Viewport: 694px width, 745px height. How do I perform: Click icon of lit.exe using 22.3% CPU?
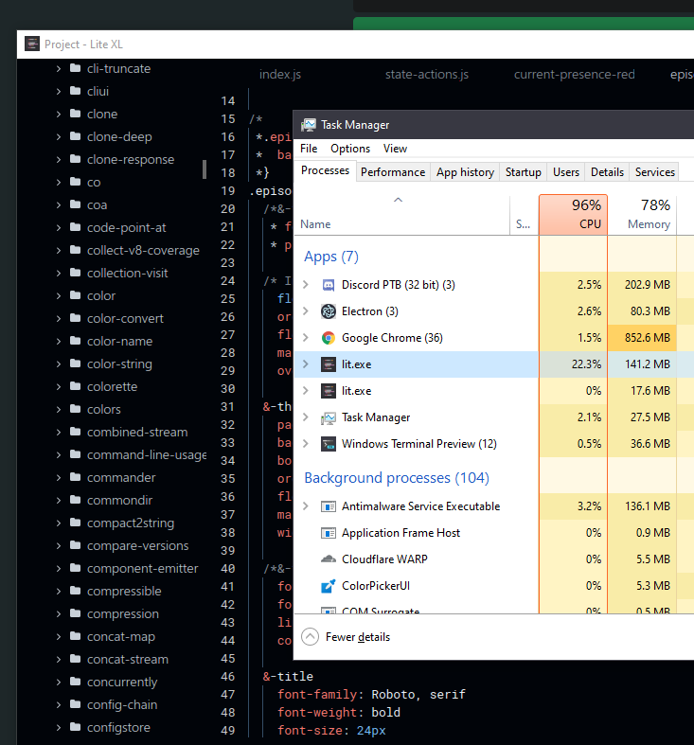(328, 364)
